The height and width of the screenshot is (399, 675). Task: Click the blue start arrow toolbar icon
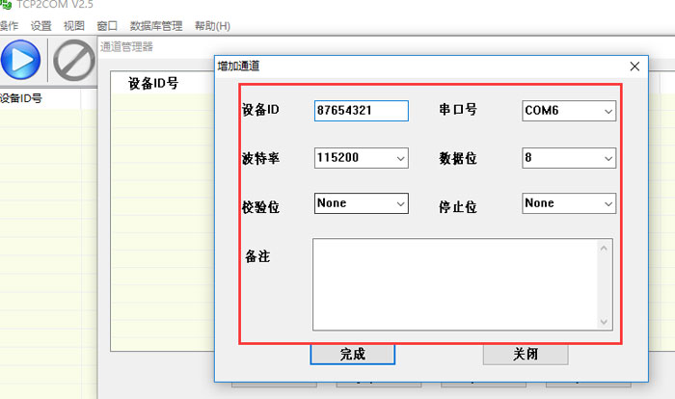(x=20, y=61)
